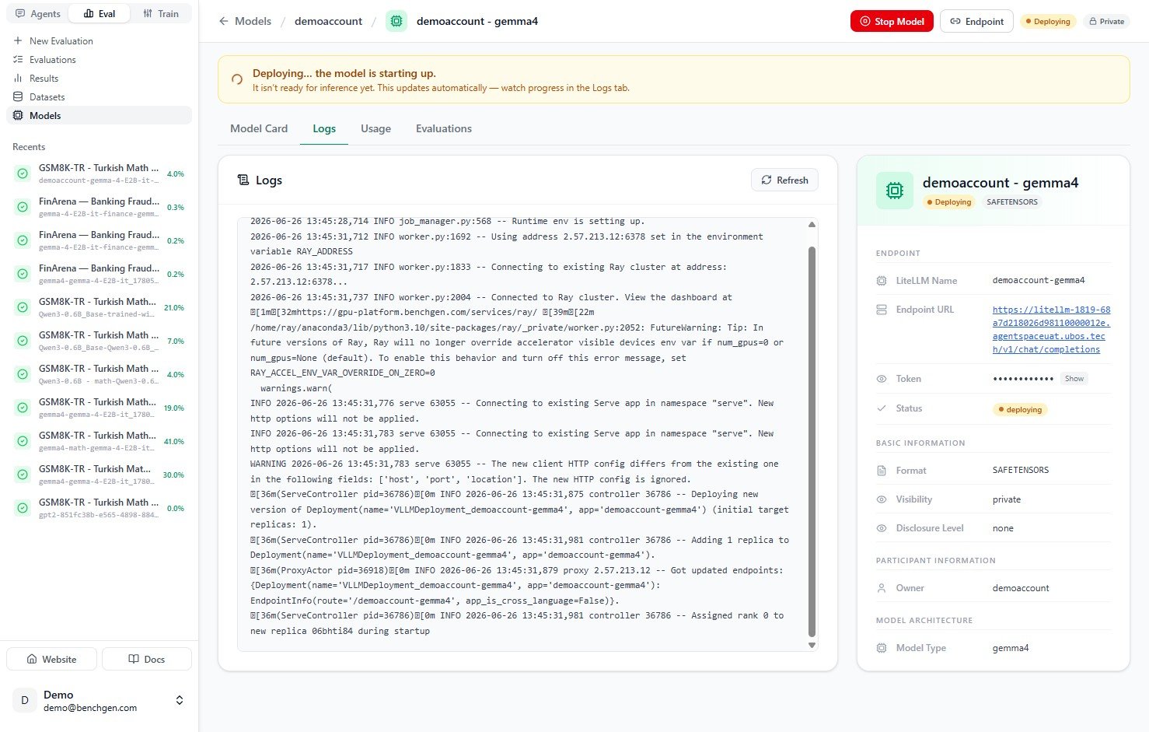
Task: Click the log panel scrollbar thumb
Action: (812, 442)
